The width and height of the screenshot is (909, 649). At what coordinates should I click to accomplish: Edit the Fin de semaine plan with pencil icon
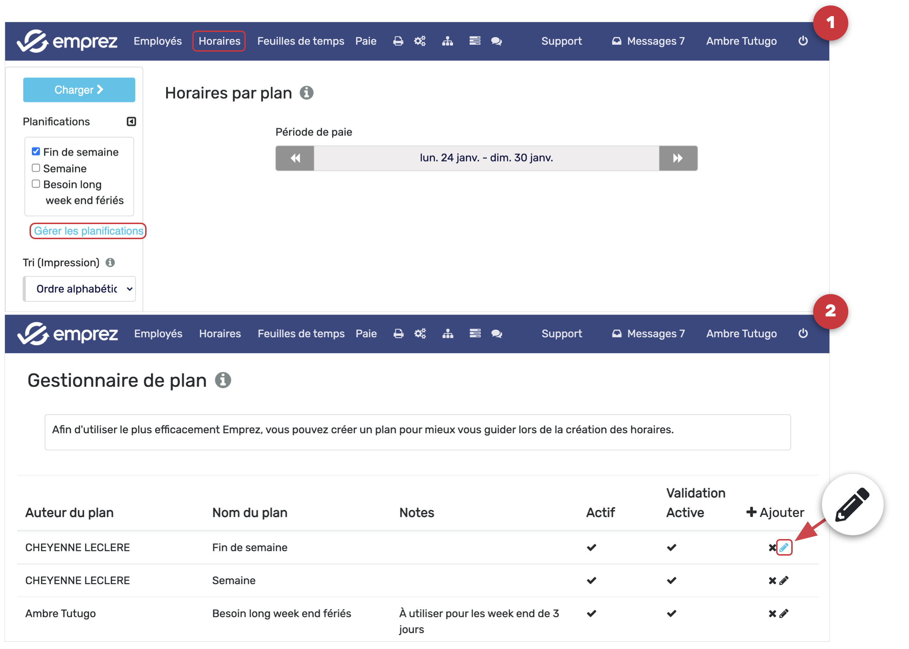(x=784, y=547)
